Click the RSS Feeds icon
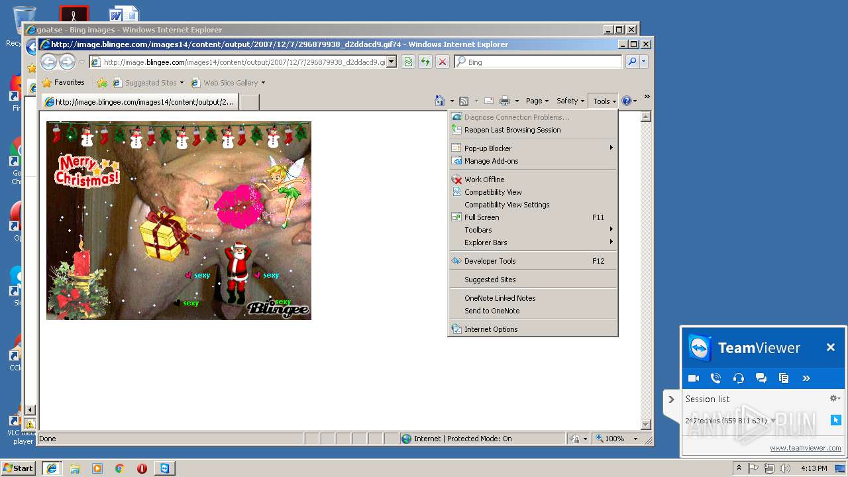This screenshot has height=477, width=848. [x=464, y=101]
